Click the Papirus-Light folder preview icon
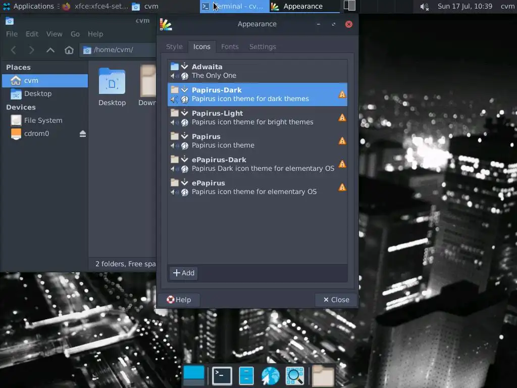Image resolution: width=517 pixels, height=388 pixels. 175,113
